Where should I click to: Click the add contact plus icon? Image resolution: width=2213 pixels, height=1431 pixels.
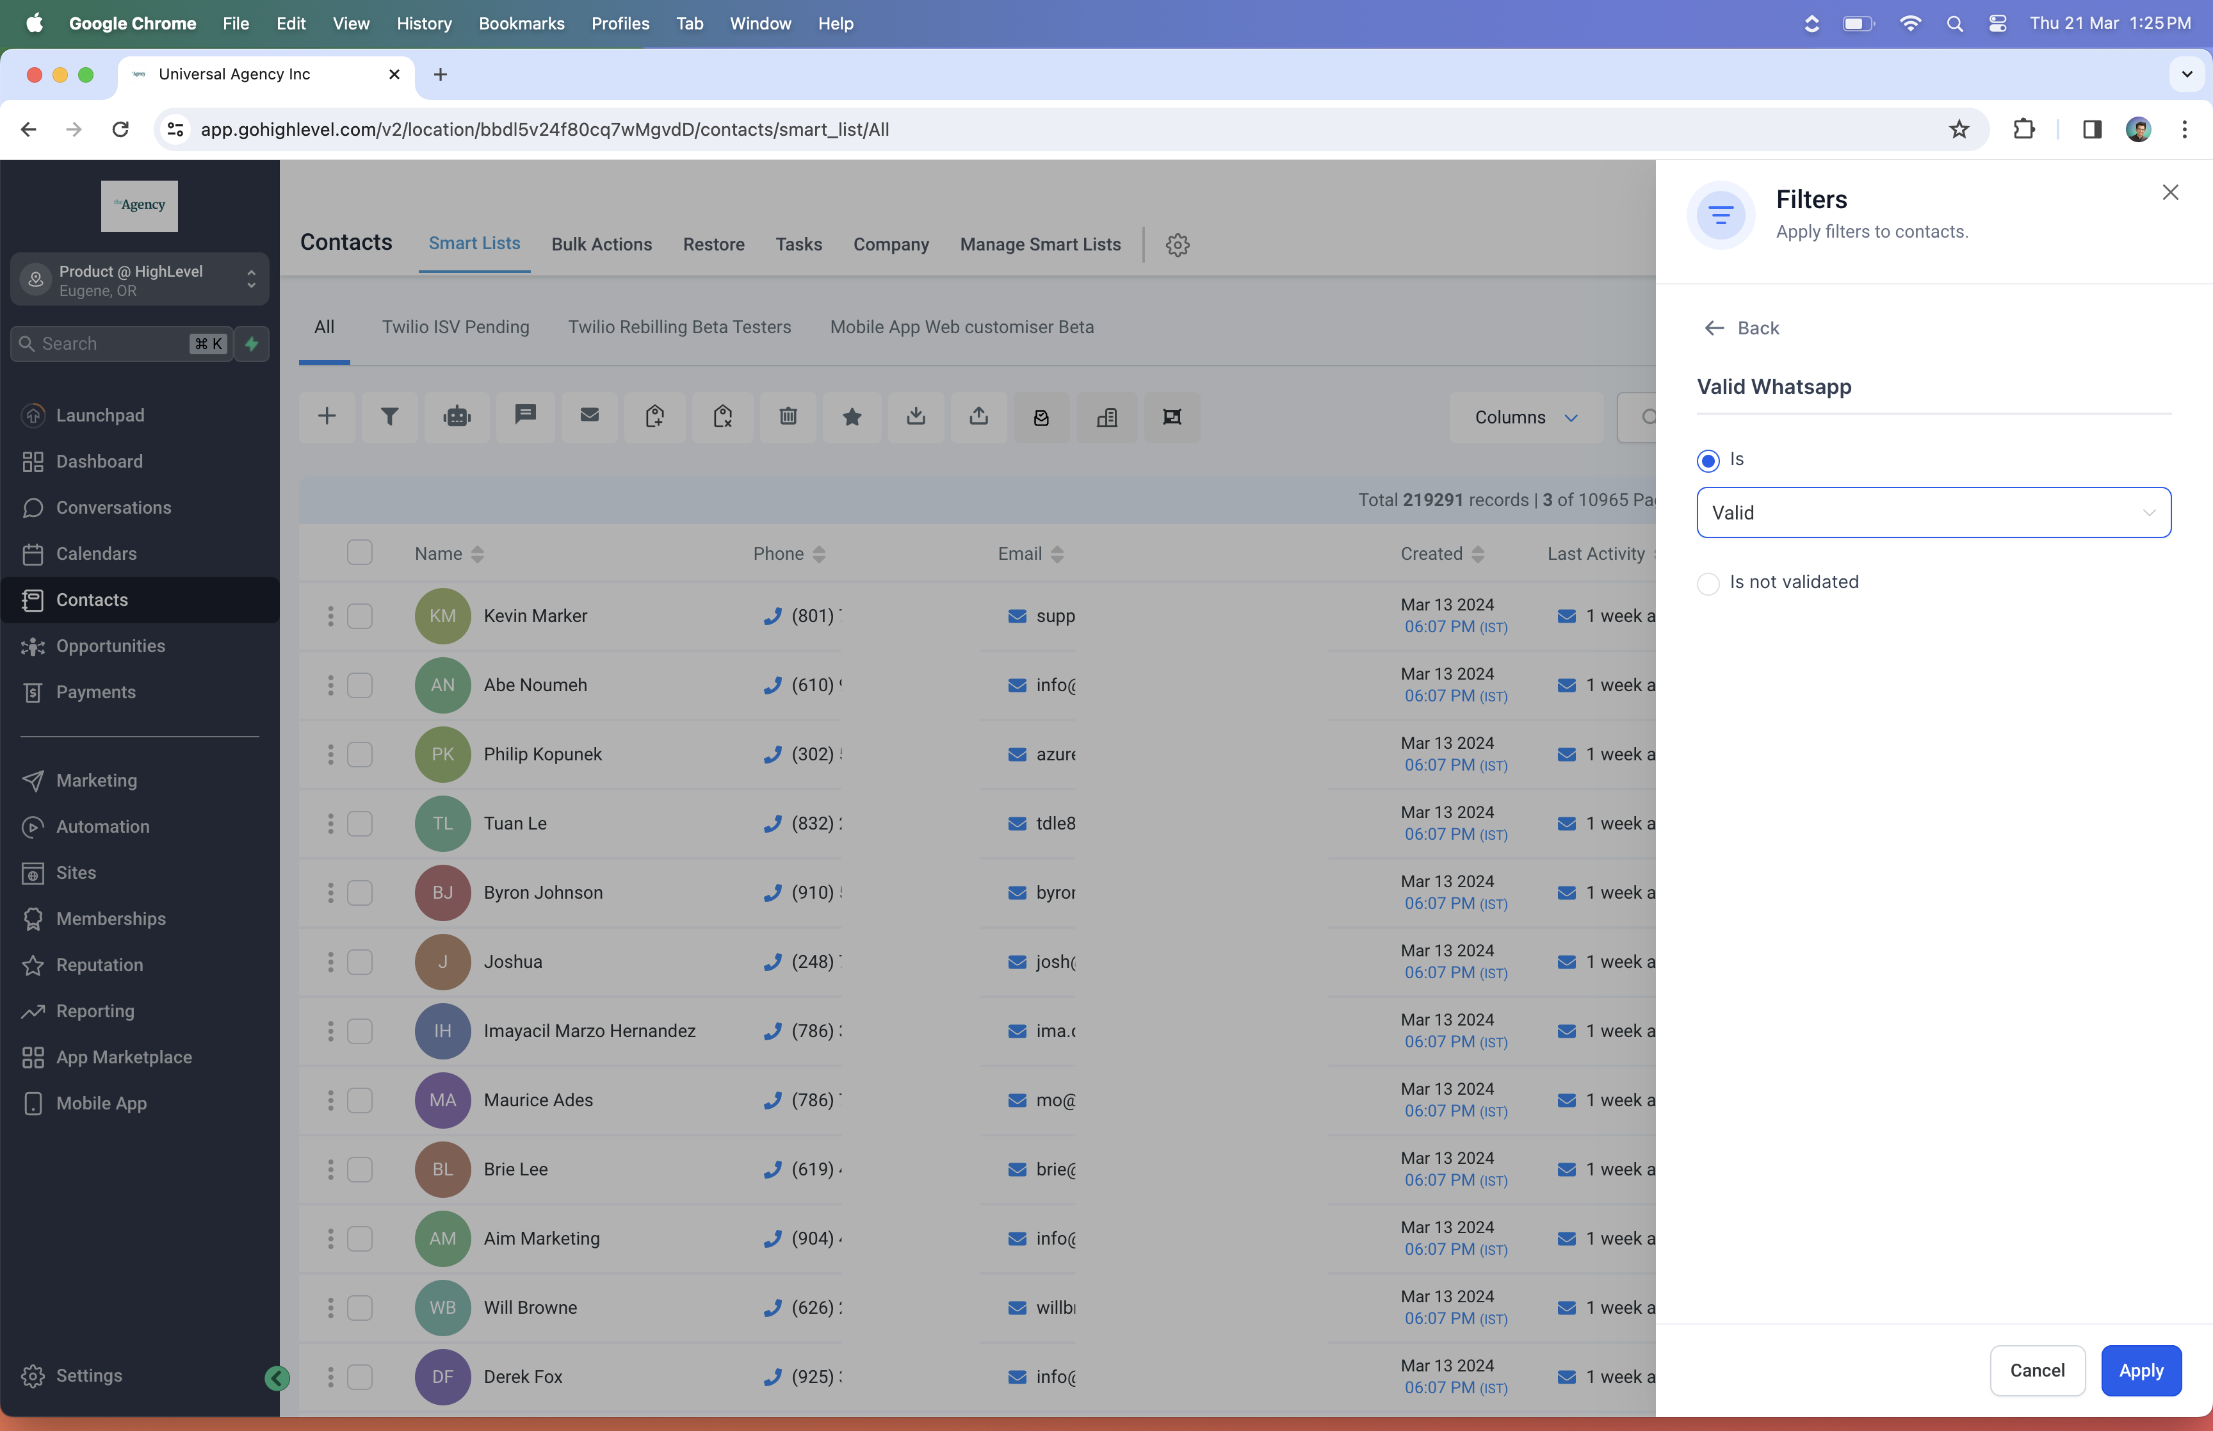pos(326,416)
